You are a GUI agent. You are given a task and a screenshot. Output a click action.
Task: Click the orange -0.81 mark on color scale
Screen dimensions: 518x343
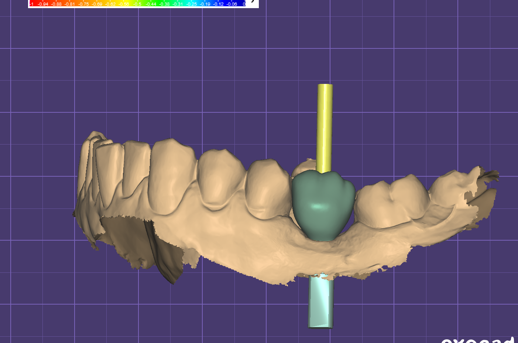pos(69,4)
